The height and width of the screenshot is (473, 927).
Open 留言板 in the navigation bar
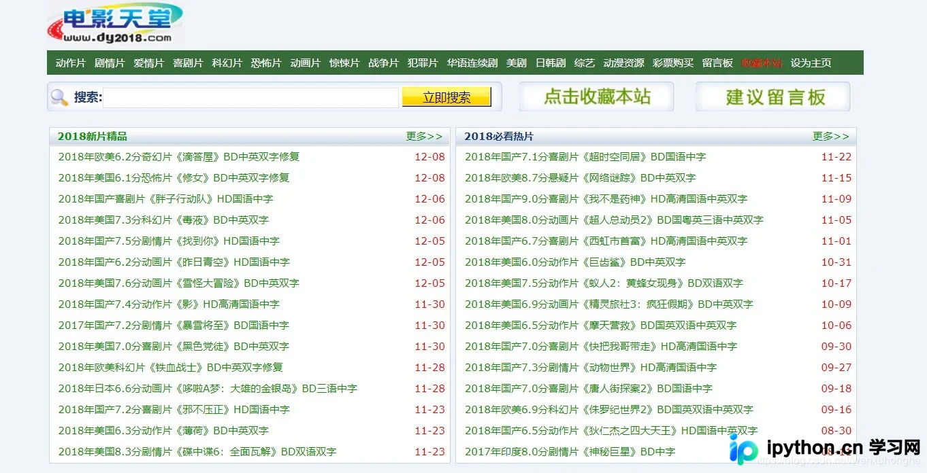click(x=717, y=63)
